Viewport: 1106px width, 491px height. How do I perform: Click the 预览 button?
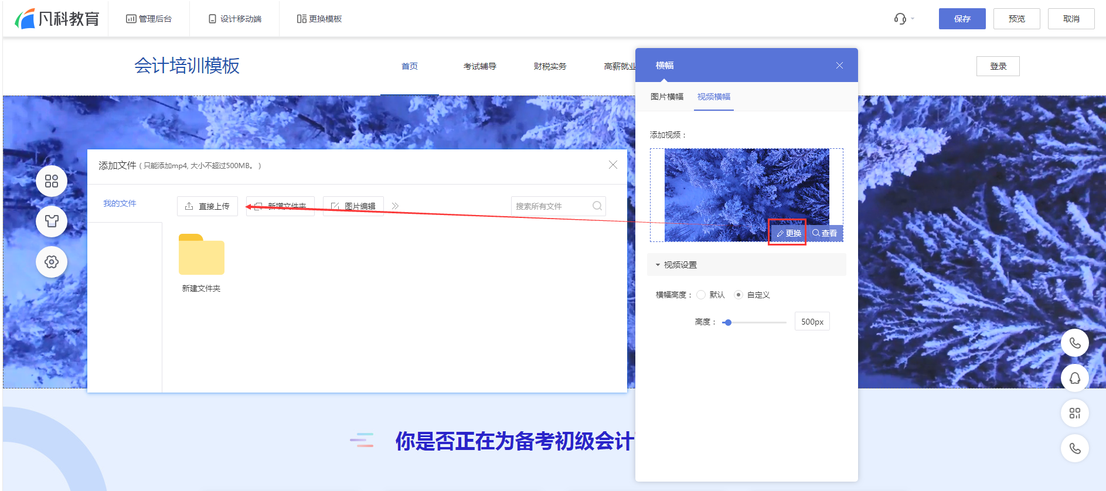click(1016, 19)
